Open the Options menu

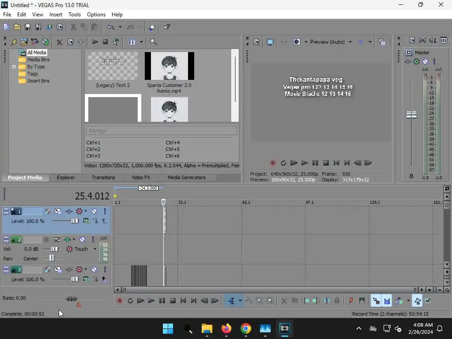click(96, 15)
